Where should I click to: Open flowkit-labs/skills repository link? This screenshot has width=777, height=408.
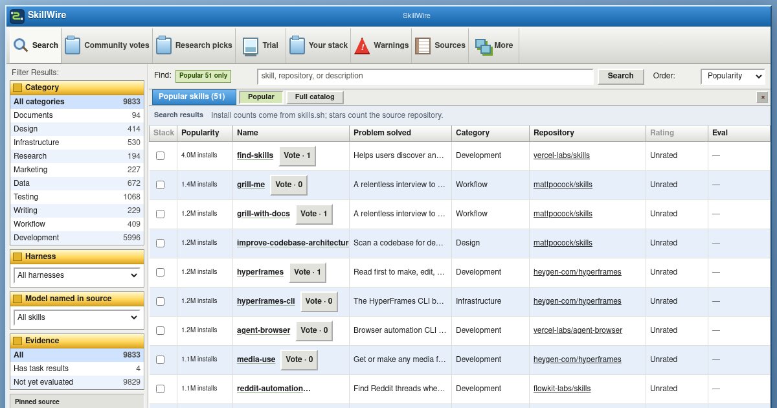pos(562,389)
